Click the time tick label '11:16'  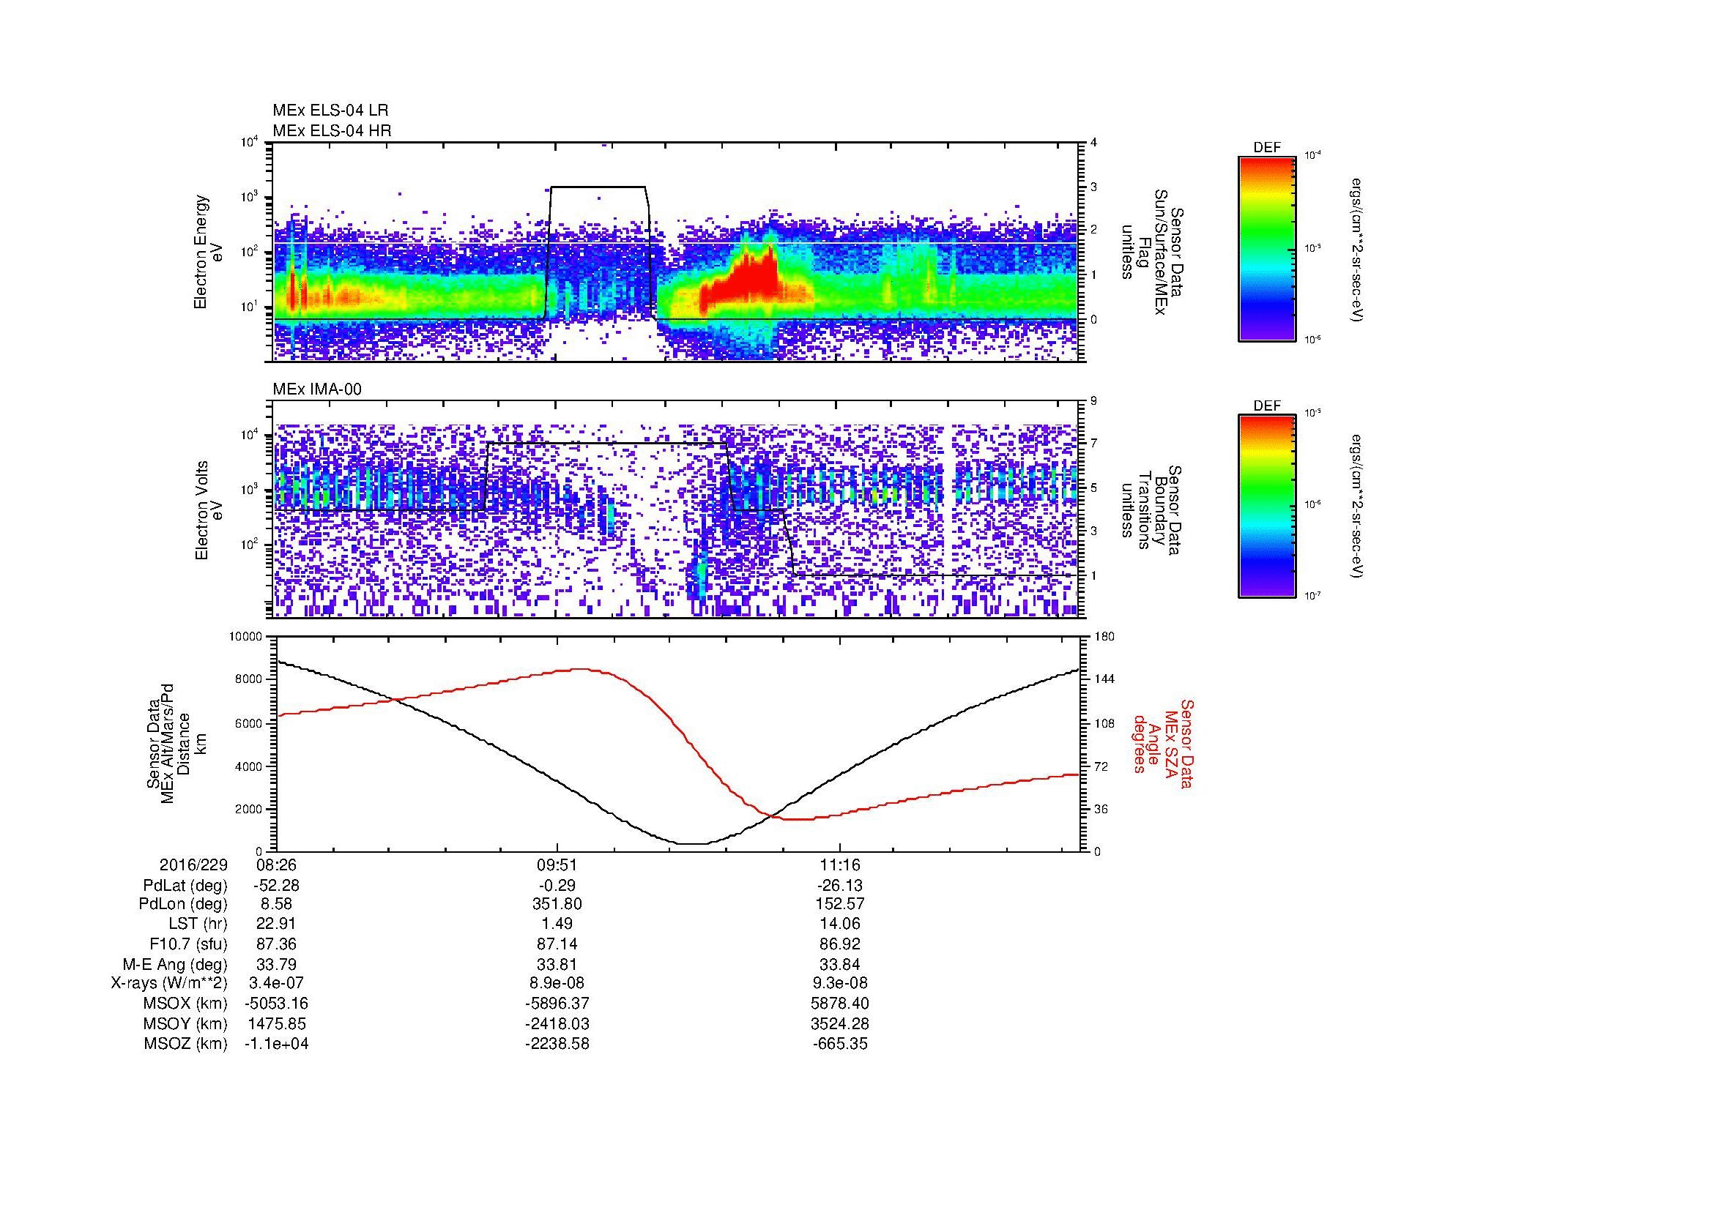pyautogui.click(x=840, y=865)
